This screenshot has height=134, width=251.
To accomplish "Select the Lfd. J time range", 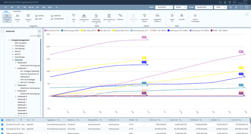I will 50,7.
